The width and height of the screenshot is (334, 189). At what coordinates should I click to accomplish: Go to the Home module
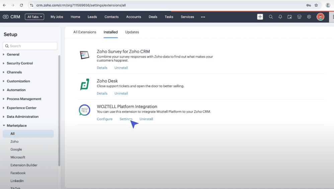coord(75,17)
